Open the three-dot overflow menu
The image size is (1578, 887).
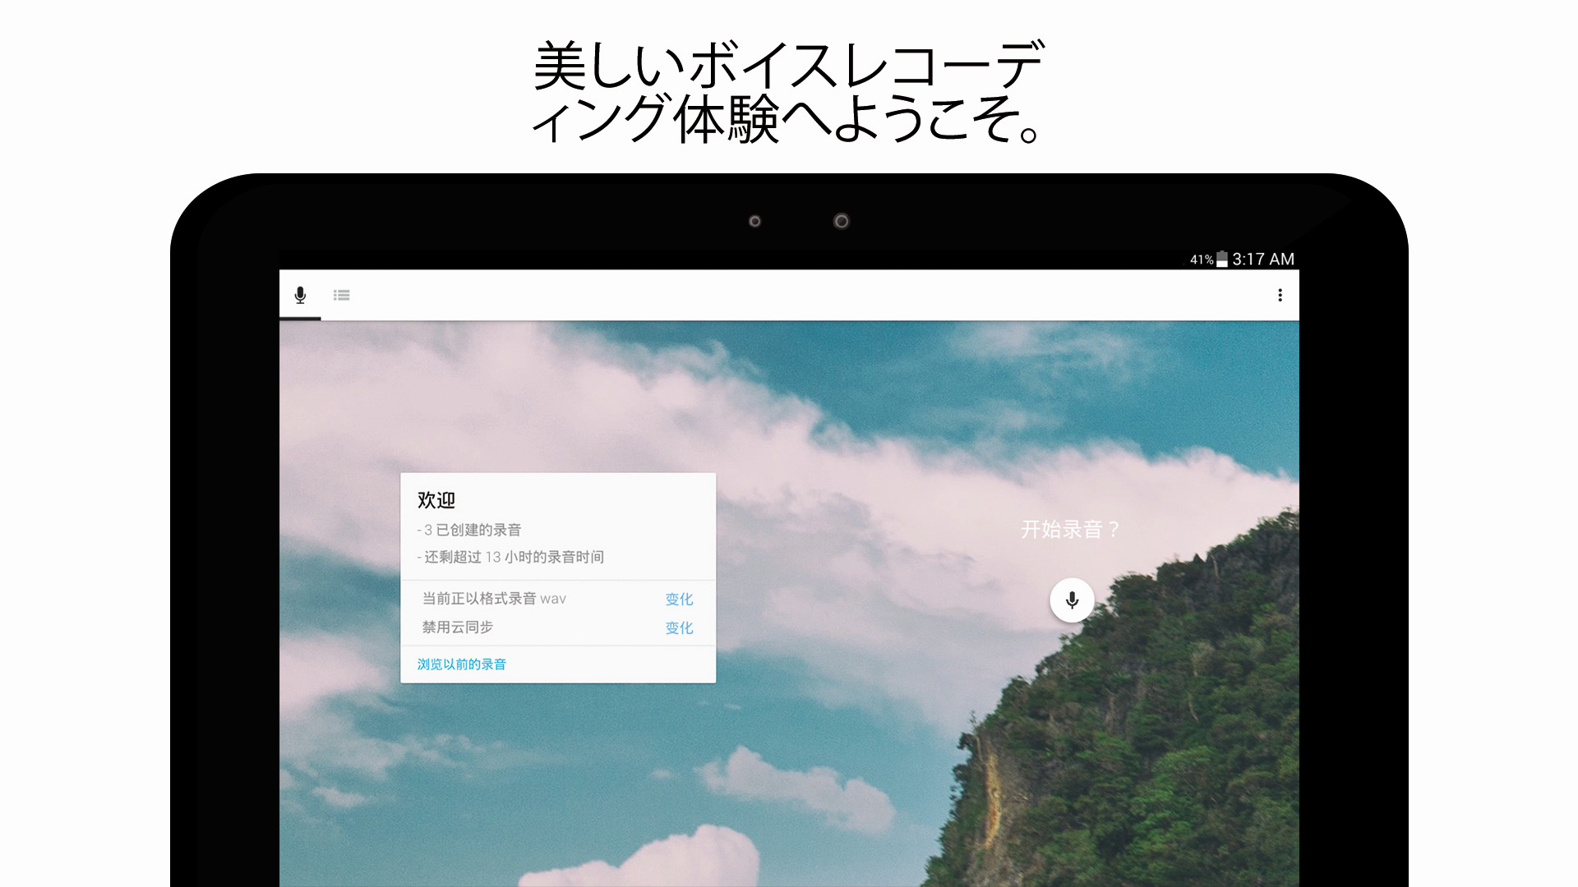coord(1280,295)
